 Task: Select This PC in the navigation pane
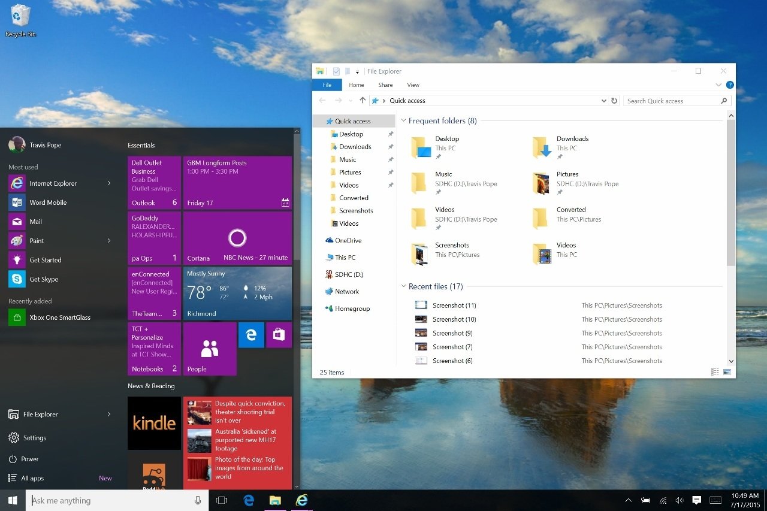click(341, 258)
